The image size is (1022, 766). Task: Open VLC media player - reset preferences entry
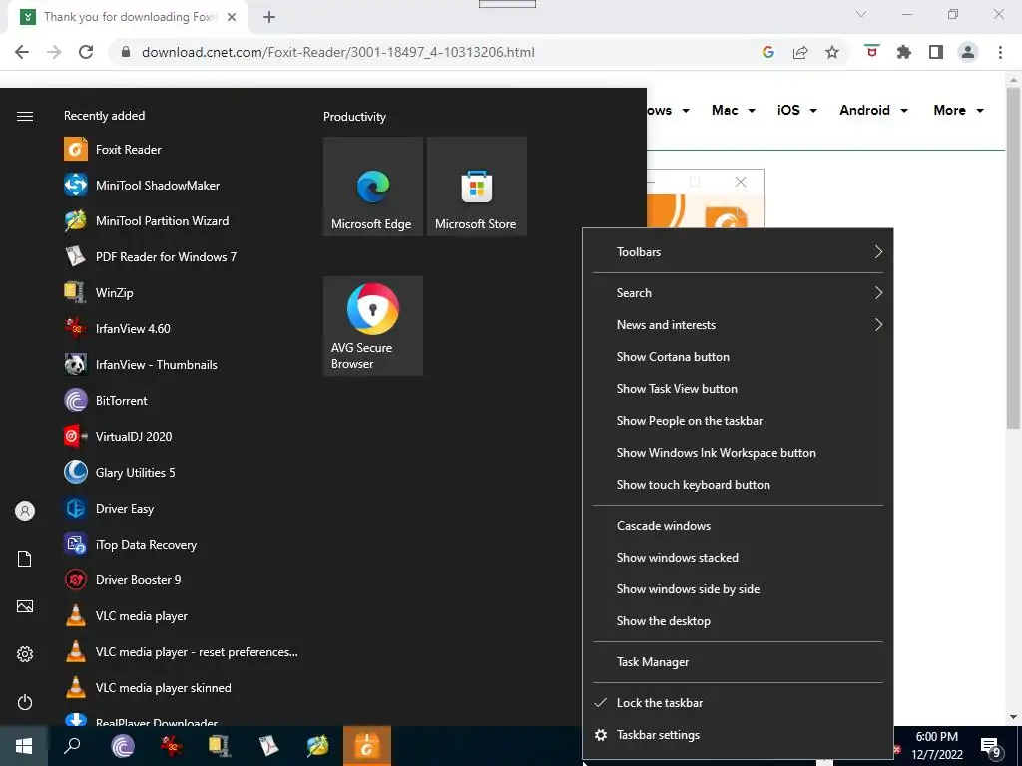(x=183, y=652)
